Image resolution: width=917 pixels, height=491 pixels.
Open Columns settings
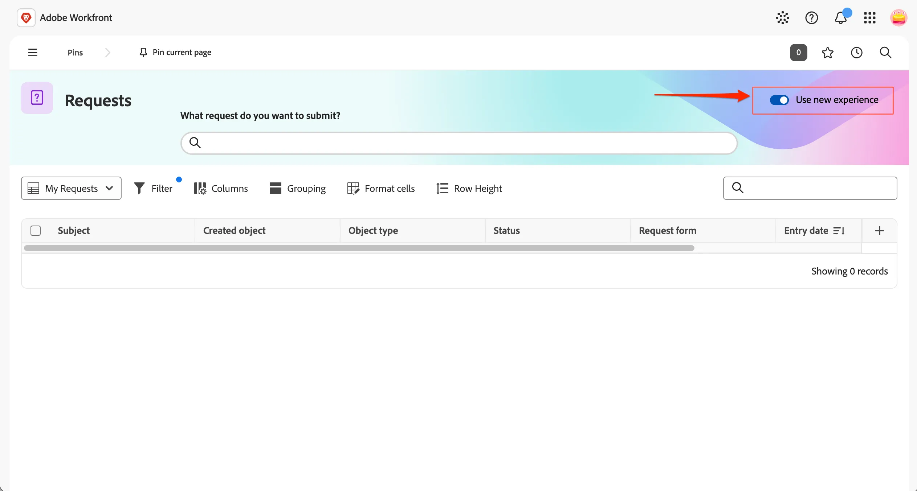coord(221,188)
